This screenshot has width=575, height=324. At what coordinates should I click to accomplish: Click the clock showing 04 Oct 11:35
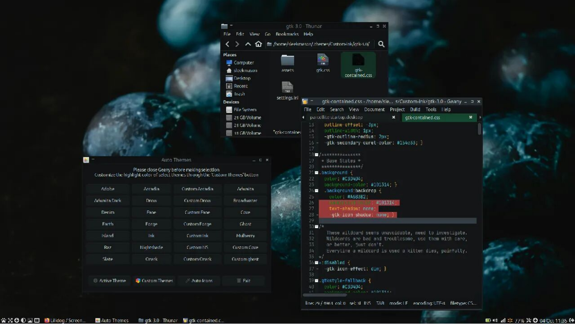[553, 320]
